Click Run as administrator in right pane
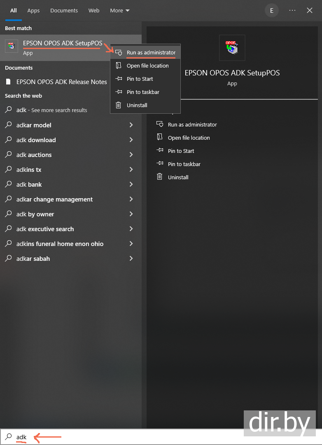 [192, 124]
